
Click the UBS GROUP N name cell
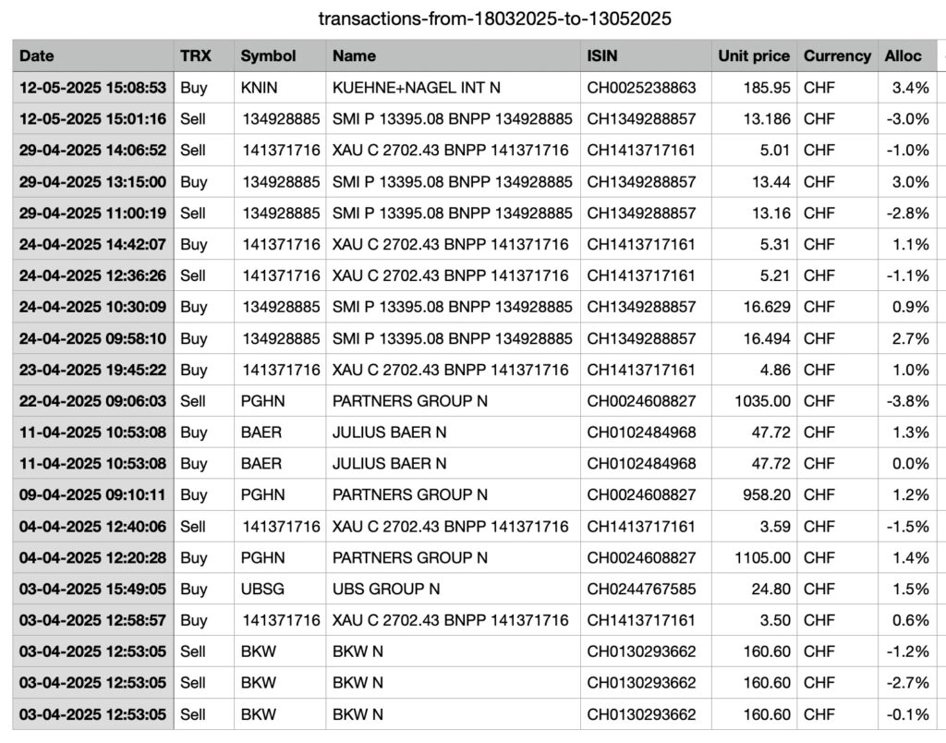coord(453,589)
